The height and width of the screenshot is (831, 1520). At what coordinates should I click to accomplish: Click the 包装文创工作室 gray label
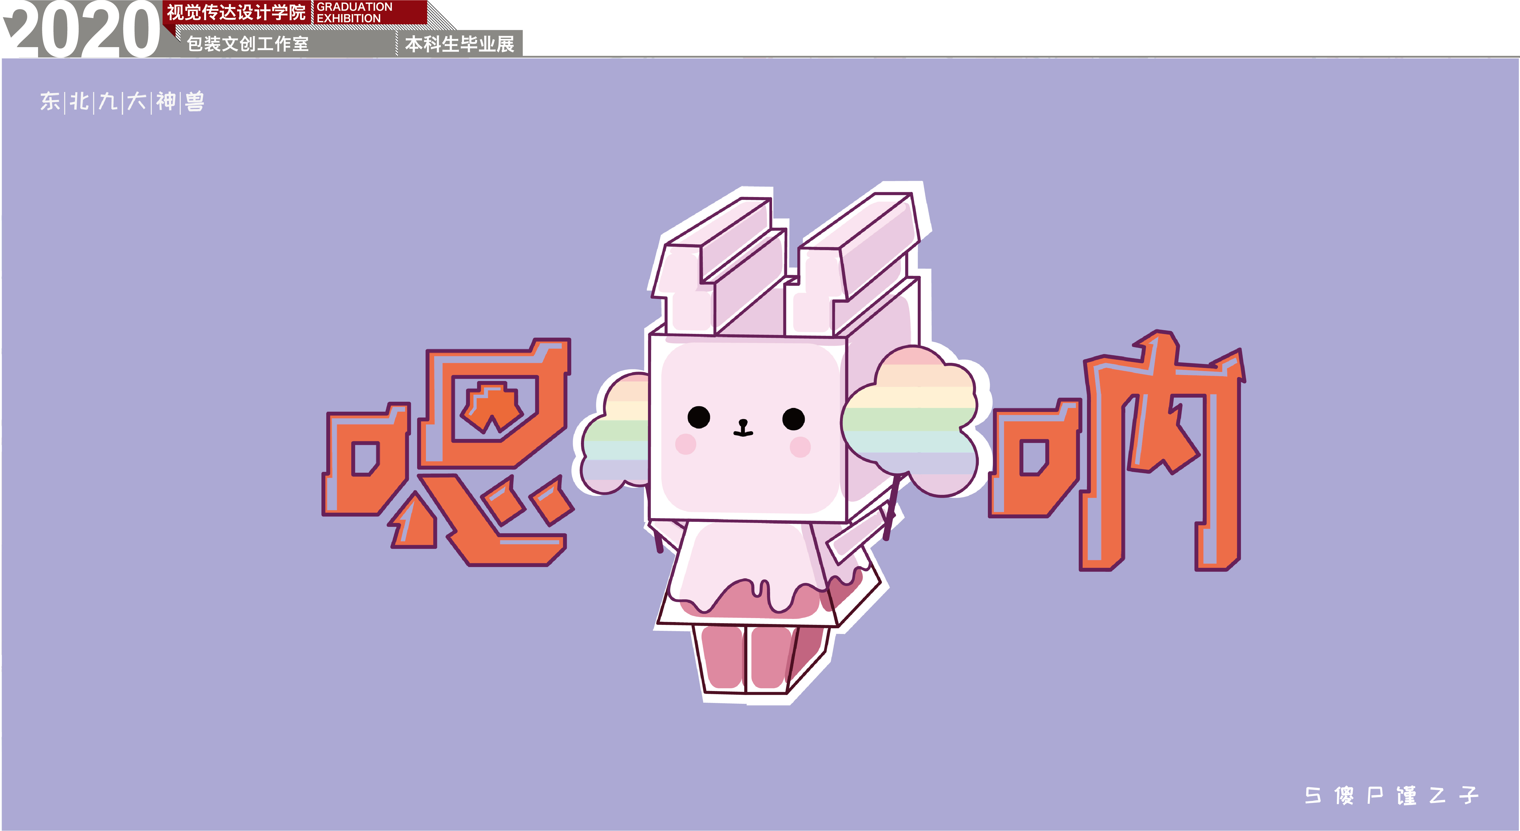(x=248, y=44)
